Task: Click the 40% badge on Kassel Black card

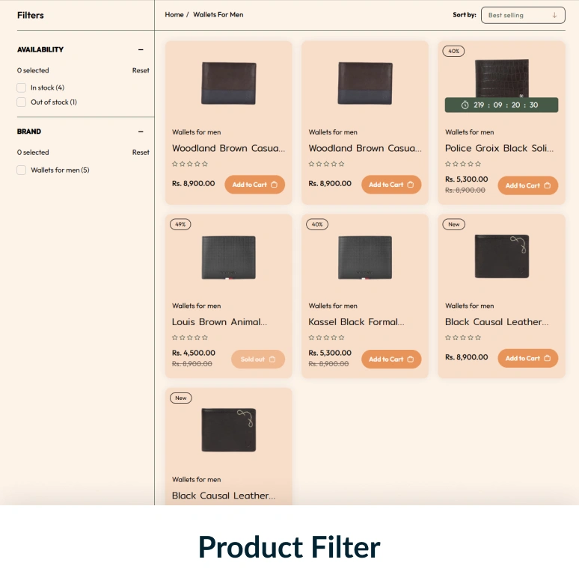Action: (x=317, y=224)
